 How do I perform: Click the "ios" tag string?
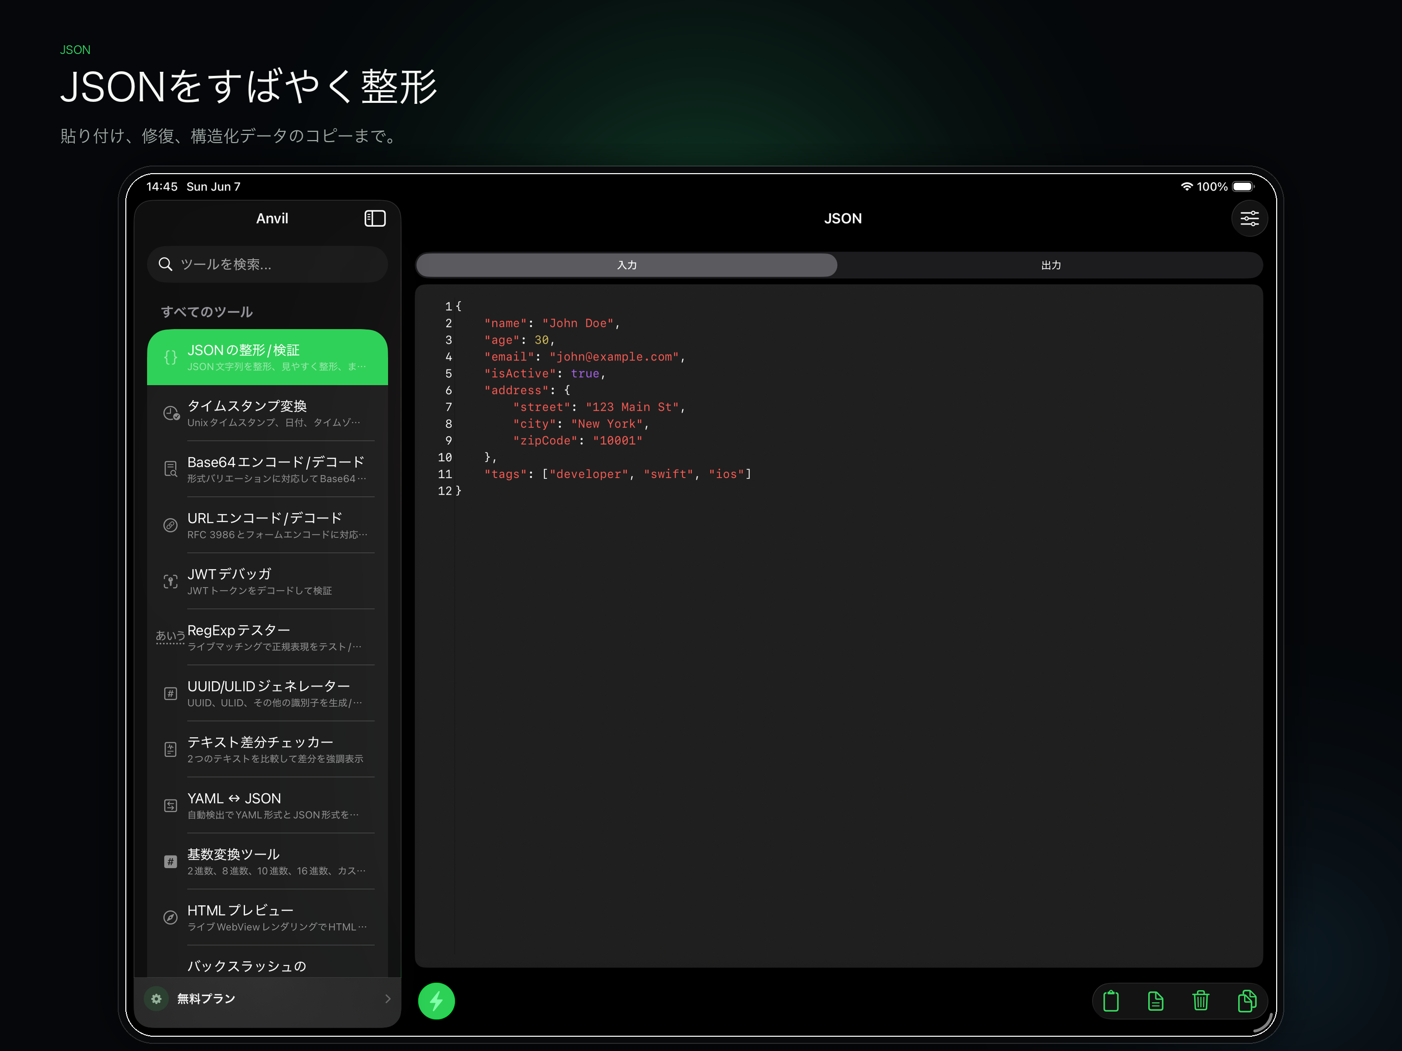point(727,475)
